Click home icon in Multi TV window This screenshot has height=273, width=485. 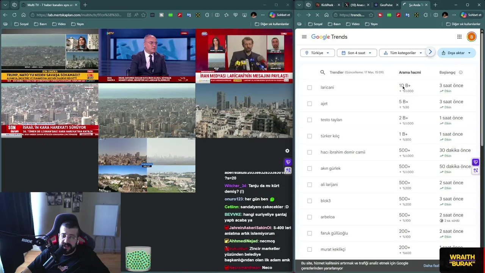pos(23,15)
